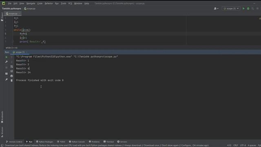Click the python.exe command line in console
Image resolution: width=261 pixels, height=147 pixels.
(x=67, y=57)
